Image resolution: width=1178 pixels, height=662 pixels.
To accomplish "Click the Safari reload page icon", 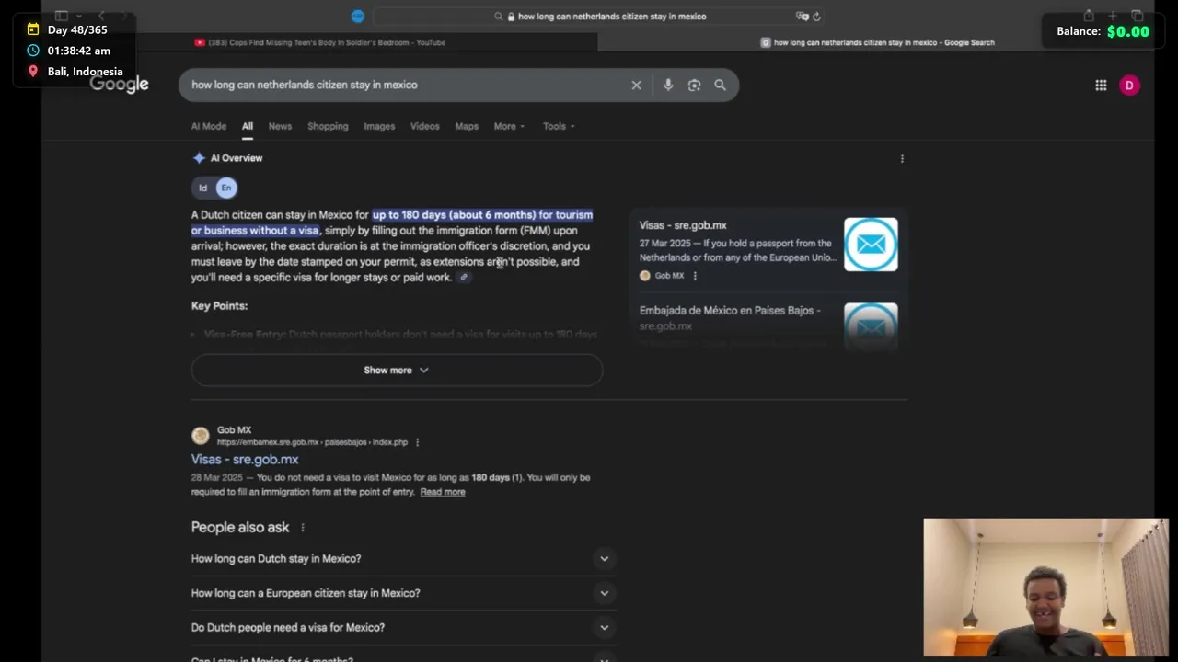I will 816,16.
